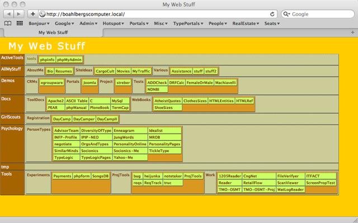Open the Apache2 docs link
Viewport: 358px width, 223px height.
pos(56,101)
